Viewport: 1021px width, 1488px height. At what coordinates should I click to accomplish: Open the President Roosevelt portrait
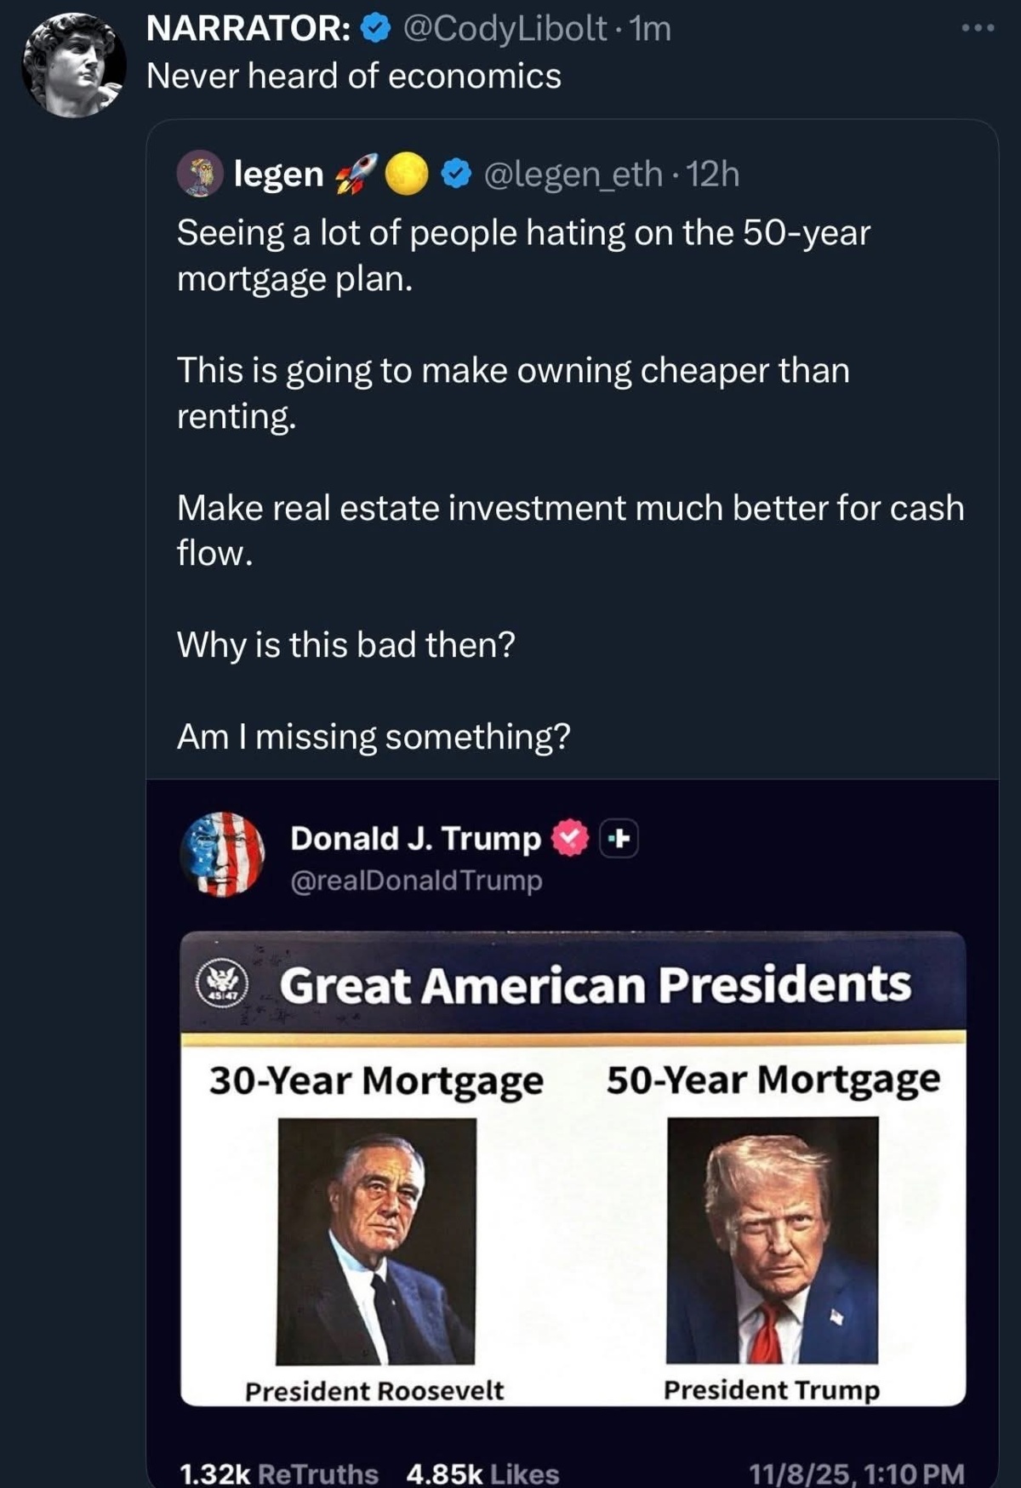coord(376,1241)
